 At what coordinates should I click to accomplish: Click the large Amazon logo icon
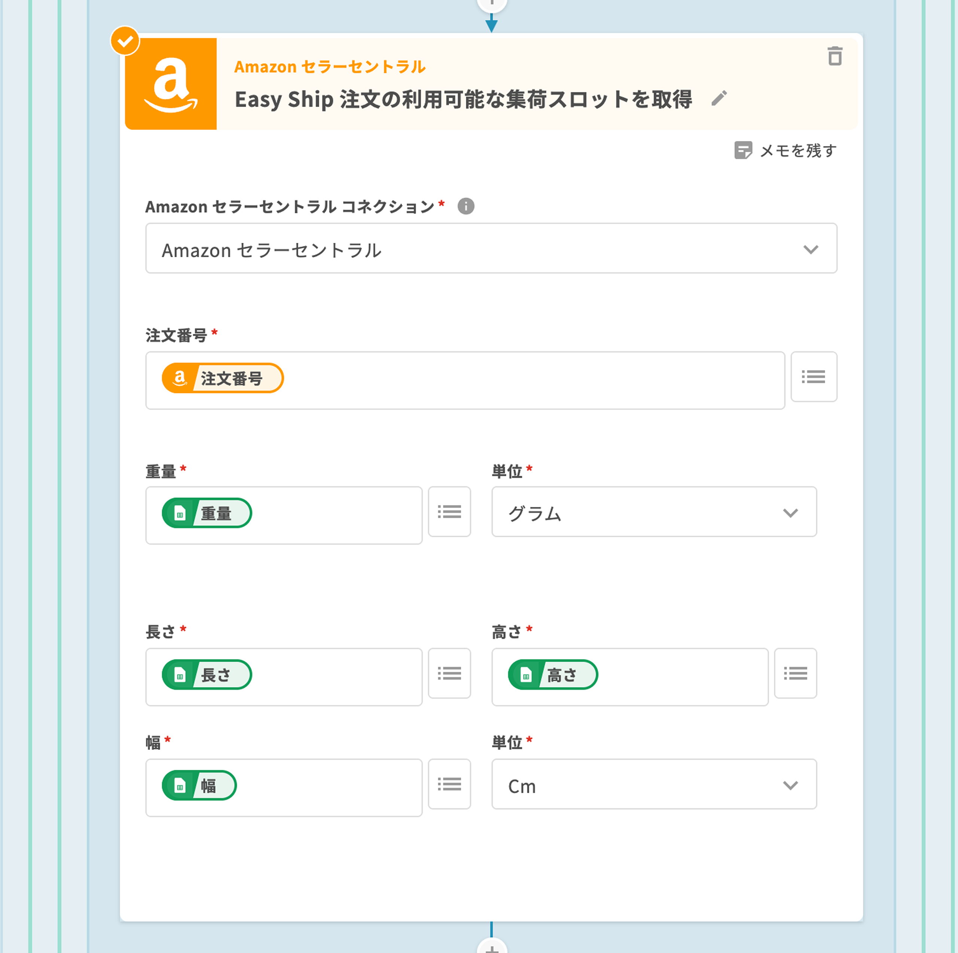171,84
